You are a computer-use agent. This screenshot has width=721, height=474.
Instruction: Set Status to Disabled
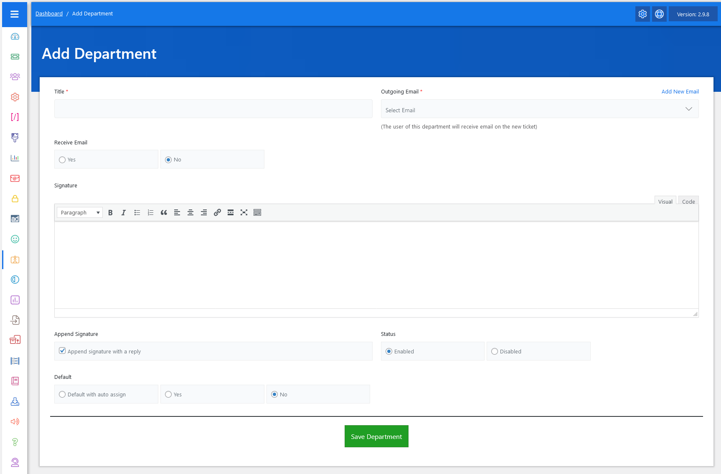[x=495, y=351]
